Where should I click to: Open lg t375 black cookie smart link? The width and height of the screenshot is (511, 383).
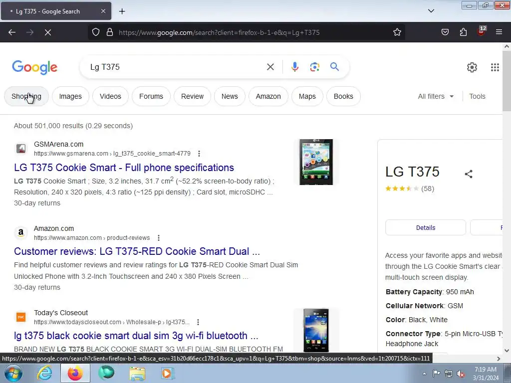click(x=136, y=336)
